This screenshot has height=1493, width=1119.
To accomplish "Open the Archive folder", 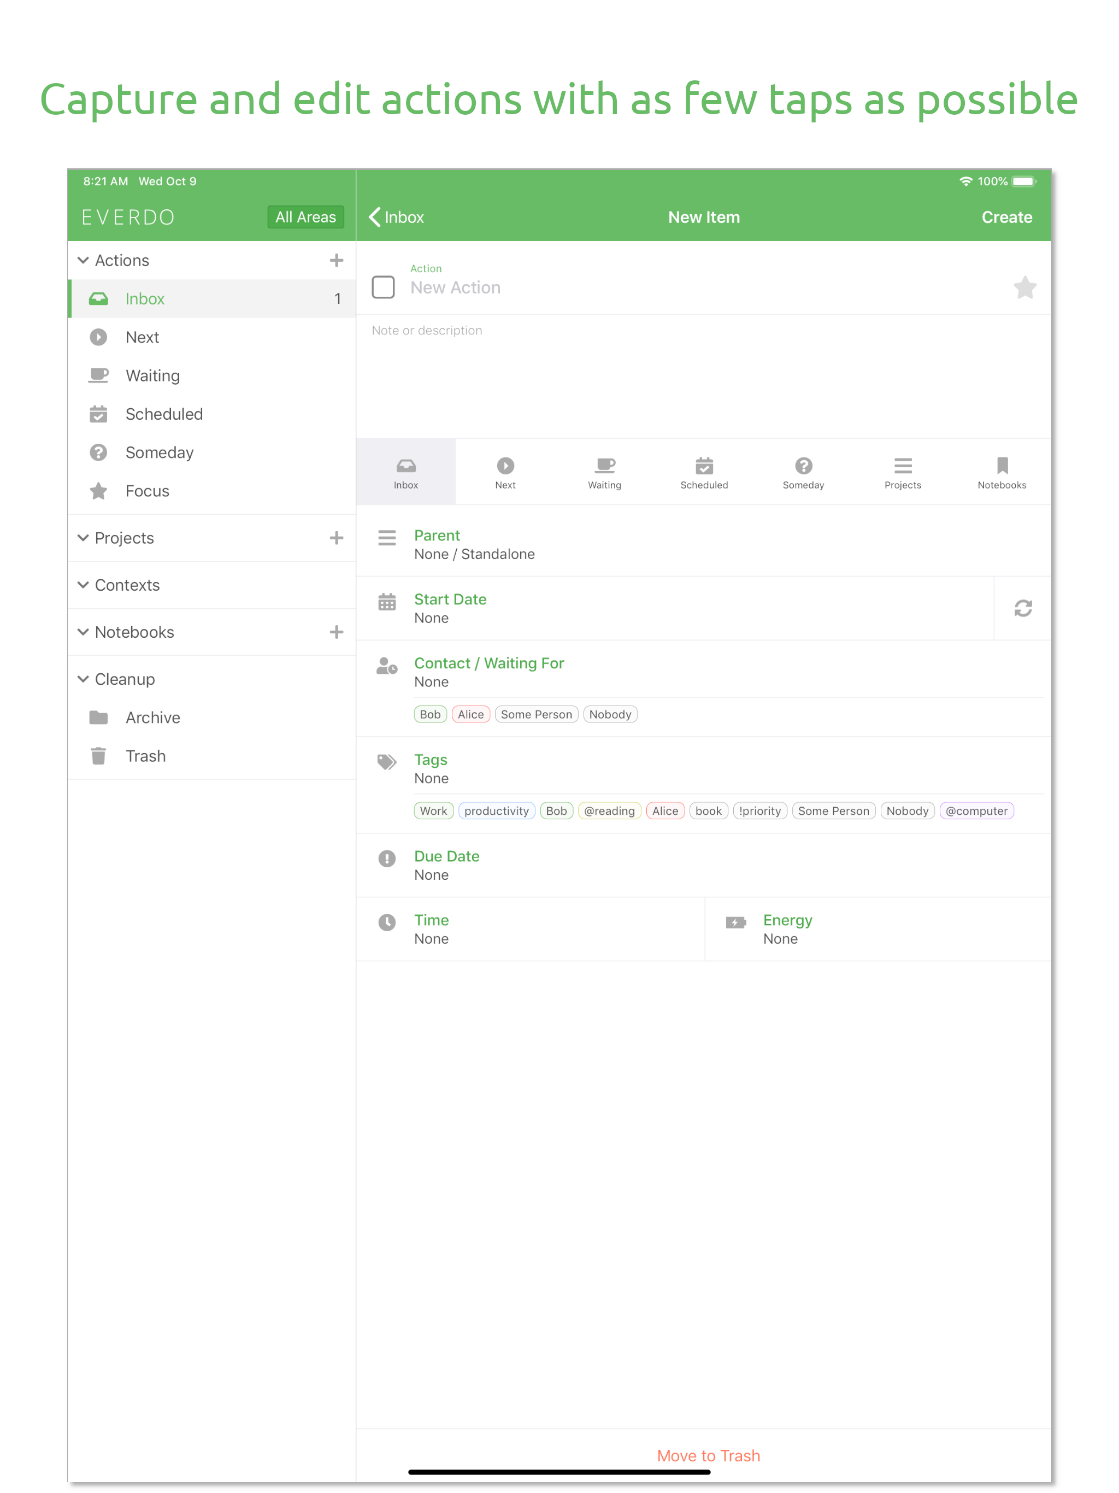I will (x=212, y=718).
